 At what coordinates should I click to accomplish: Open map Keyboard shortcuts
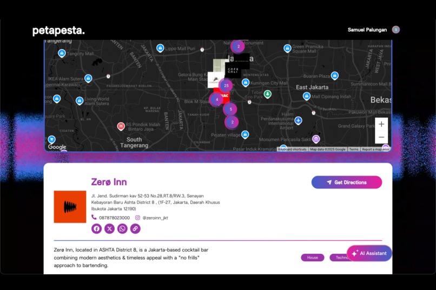pyautogui.click(x=292, y=149)
